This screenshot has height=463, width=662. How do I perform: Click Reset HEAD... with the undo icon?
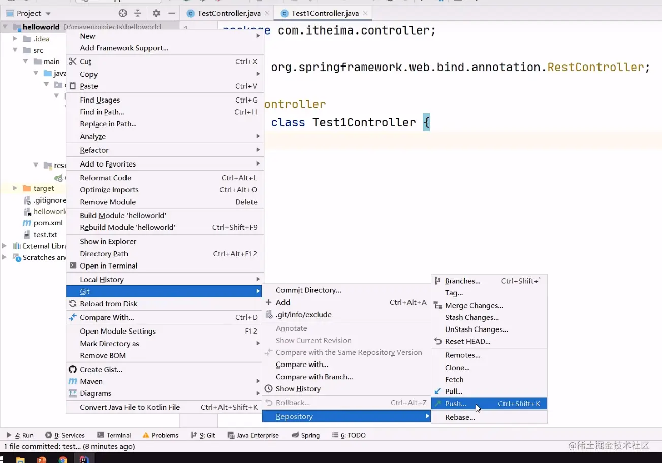(489, 342)
